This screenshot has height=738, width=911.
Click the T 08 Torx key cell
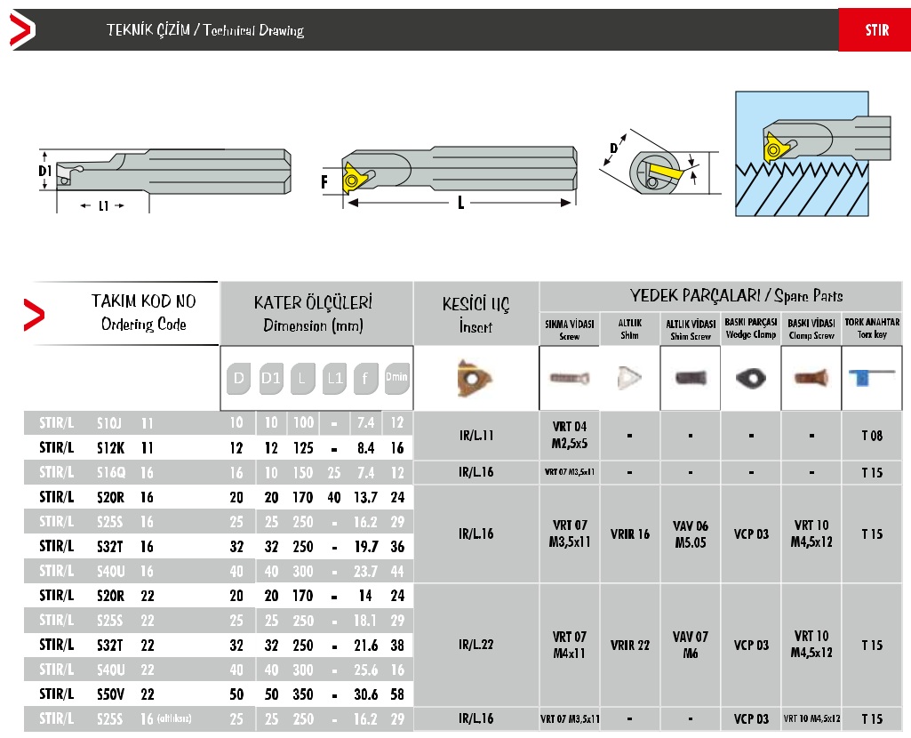click(872, 436)
